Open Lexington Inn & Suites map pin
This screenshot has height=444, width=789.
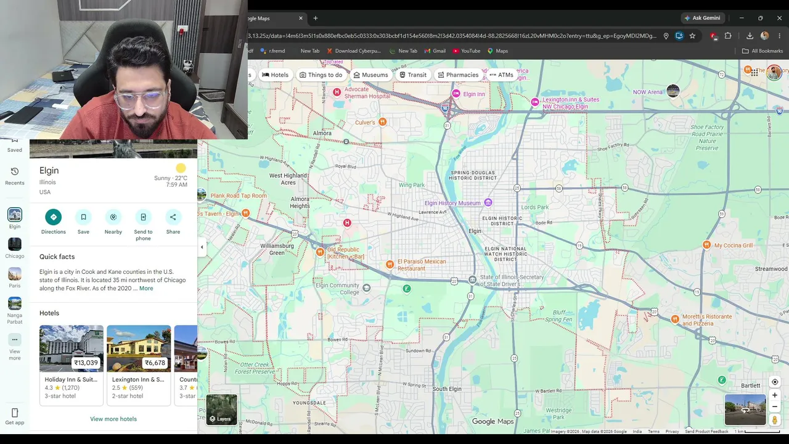(535, 102)
